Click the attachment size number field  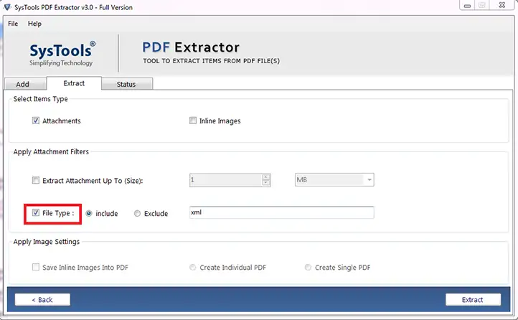[225, 180]
